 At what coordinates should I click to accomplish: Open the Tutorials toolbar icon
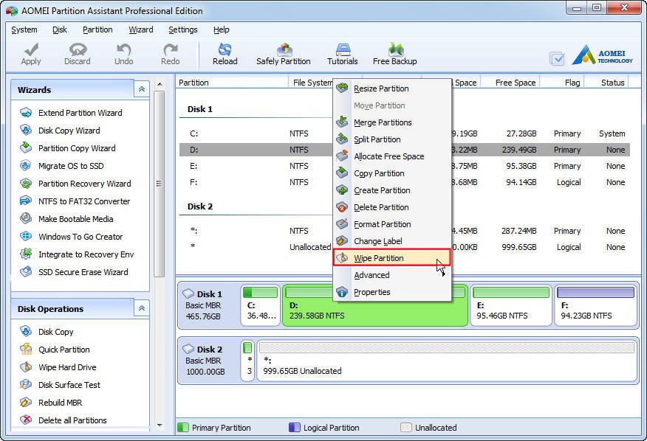click(343, 50)
